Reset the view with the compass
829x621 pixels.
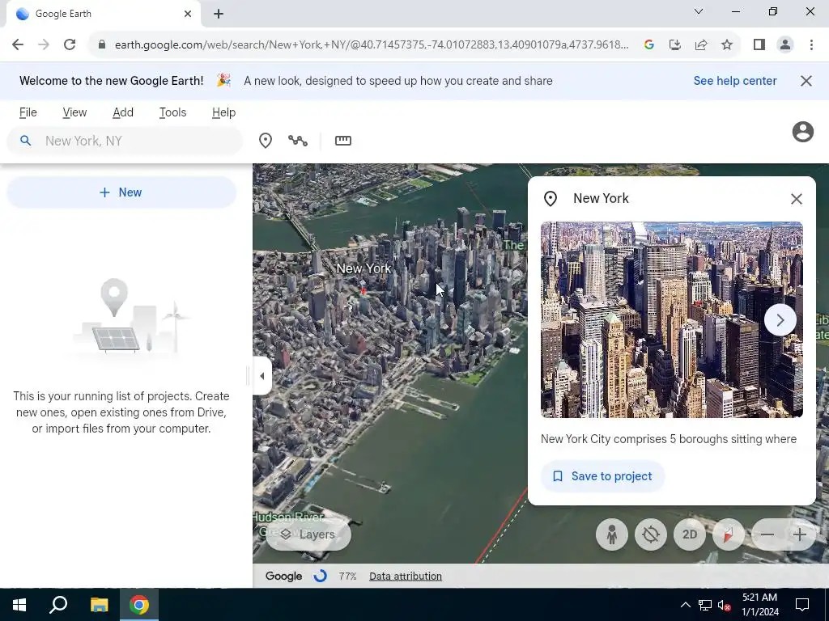728,534
